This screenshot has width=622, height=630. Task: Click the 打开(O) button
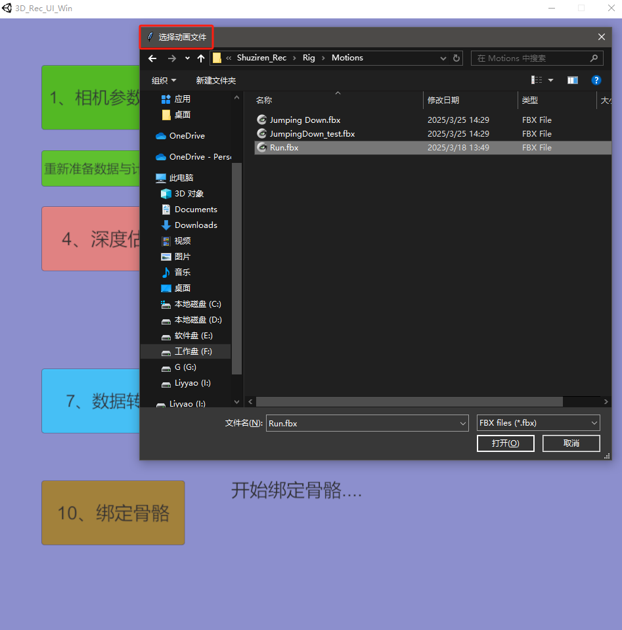tap(506, 443)
